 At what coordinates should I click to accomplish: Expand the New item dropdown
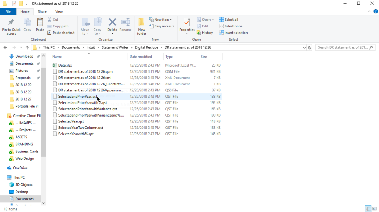(161, 20)
